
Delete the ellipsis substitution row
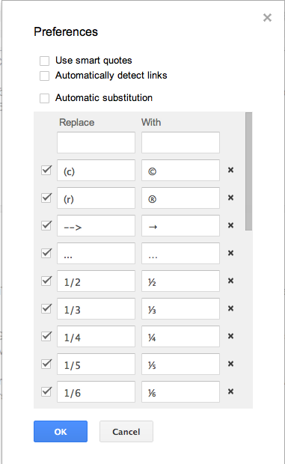[230, 253]
